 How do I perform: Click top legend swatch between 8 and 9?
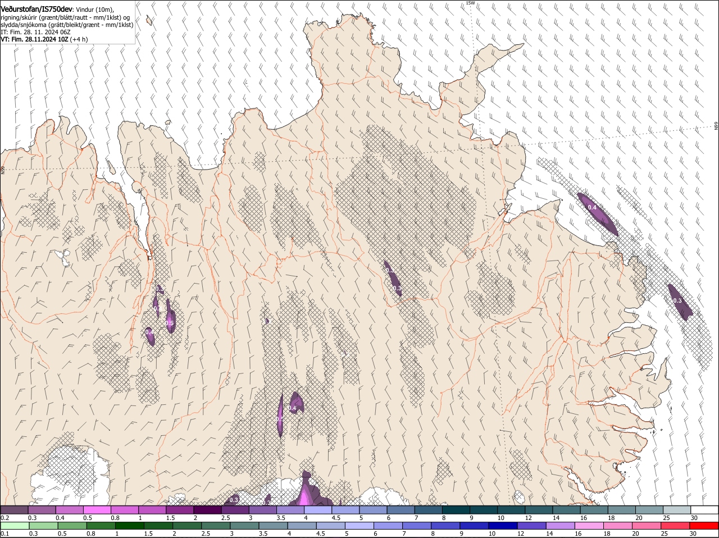click(456, 510)
